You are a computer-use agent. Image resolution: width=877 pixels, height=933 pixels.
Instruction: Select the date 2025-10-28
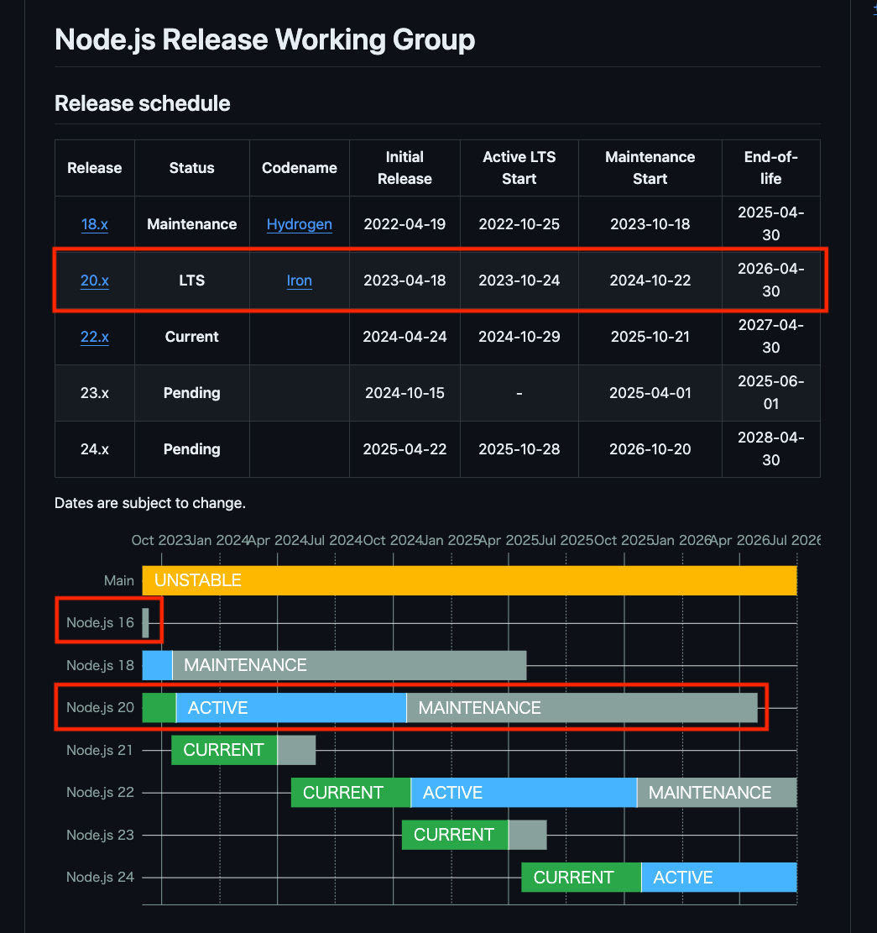tap(519, 449)
